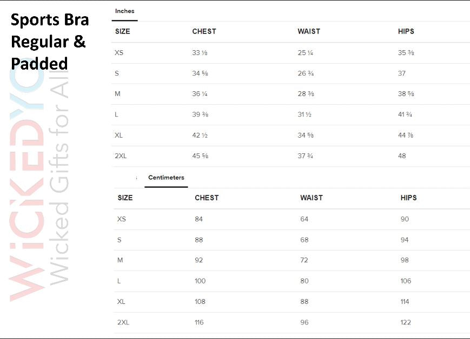470x339 pixels.
Task: Click the 48 hips value for 2XL
Action: pos(402,156)
